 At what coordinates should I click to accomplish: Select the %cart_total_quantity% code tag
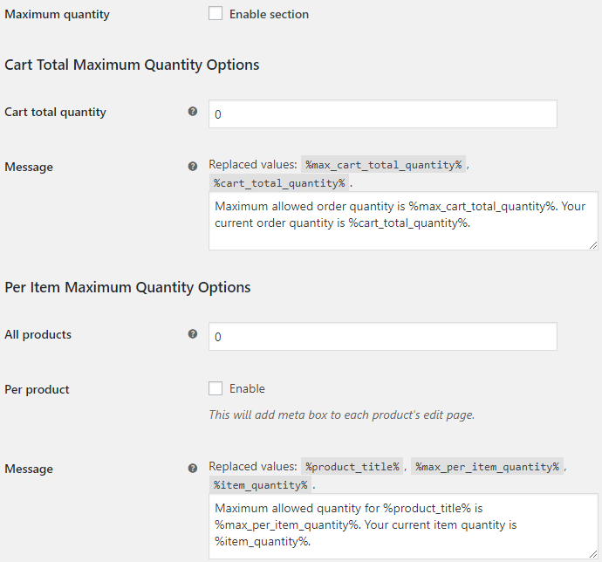pos(279,183)
